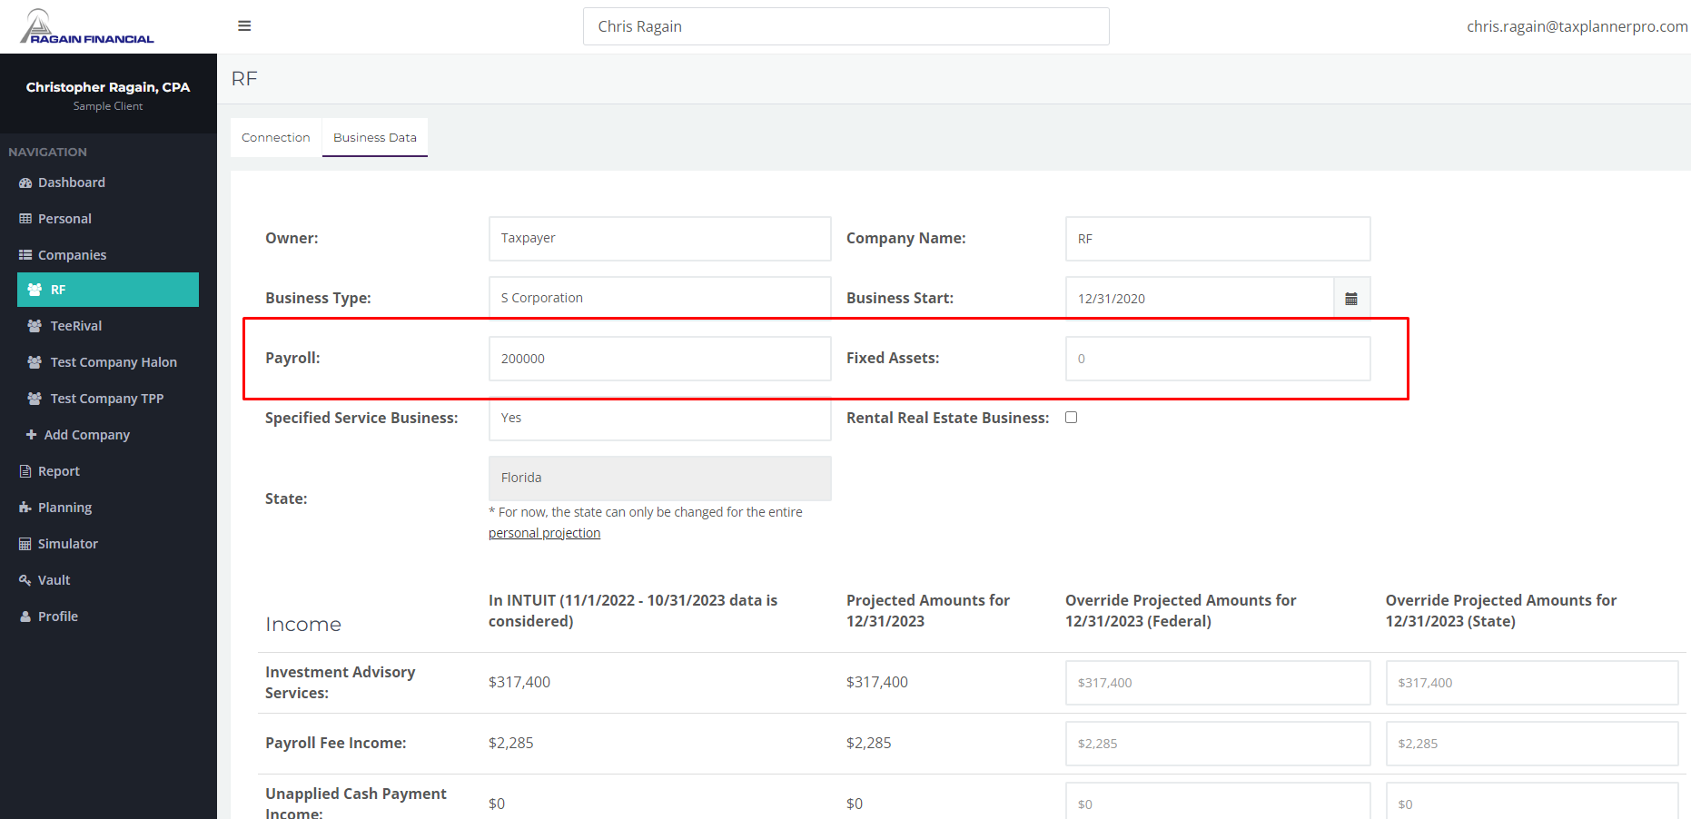Open the Vault page
This screenshot has height=819, width=1691.
[54, 580]
